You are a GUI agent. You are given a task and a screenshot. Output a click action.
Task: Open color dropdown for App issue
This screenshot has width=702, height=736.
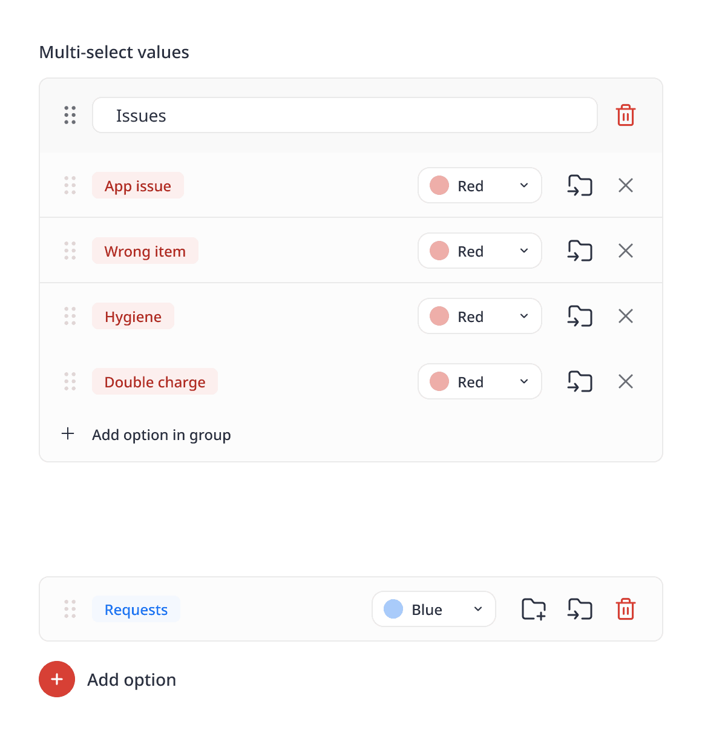(x=479, y=185)
